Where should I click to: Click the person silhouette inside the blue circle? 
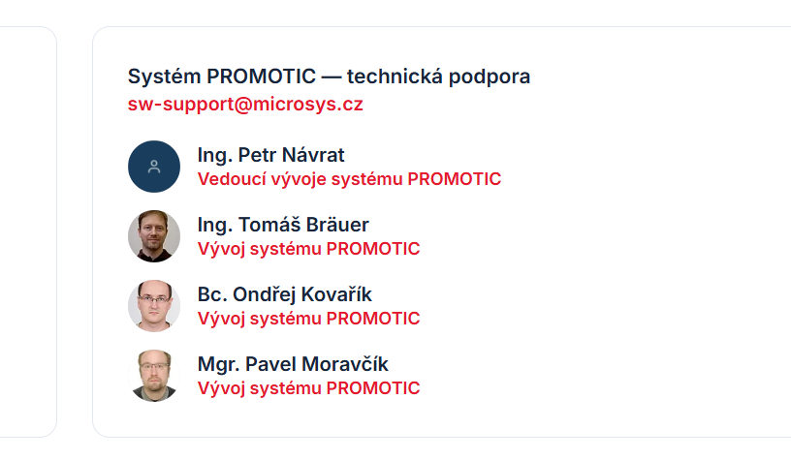[154, 167]
